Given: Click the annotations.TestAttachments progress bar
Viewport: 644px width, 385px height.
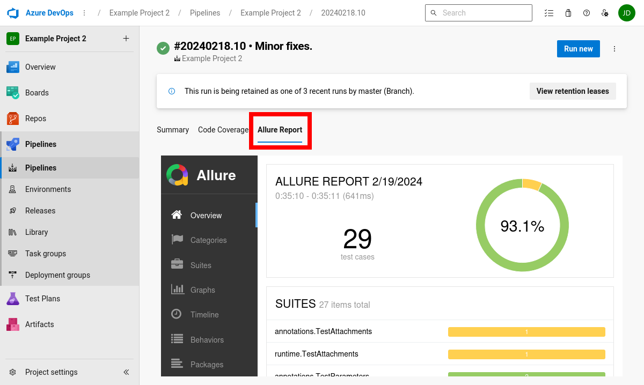Looking at the screenshot, I should pyautogui.click(x=526, y=331).
